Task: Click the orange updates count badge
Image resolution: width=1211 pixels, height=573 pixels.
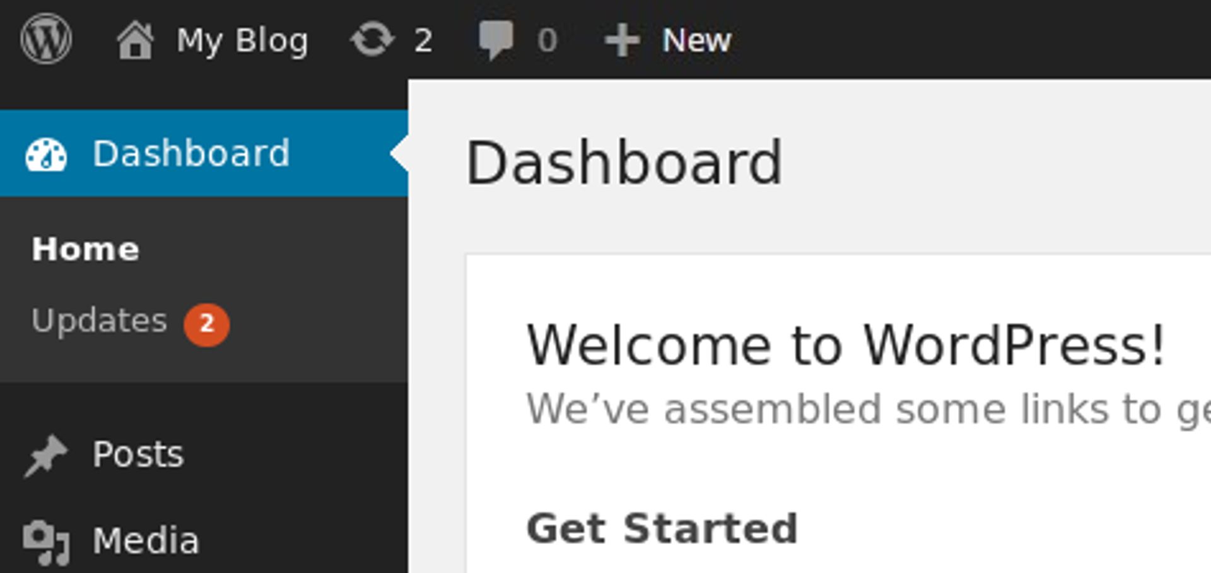Action: pyautogui.click(x=206, y=325)
